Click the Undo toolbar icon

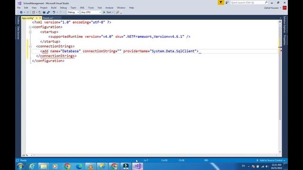tap(54, 12)
